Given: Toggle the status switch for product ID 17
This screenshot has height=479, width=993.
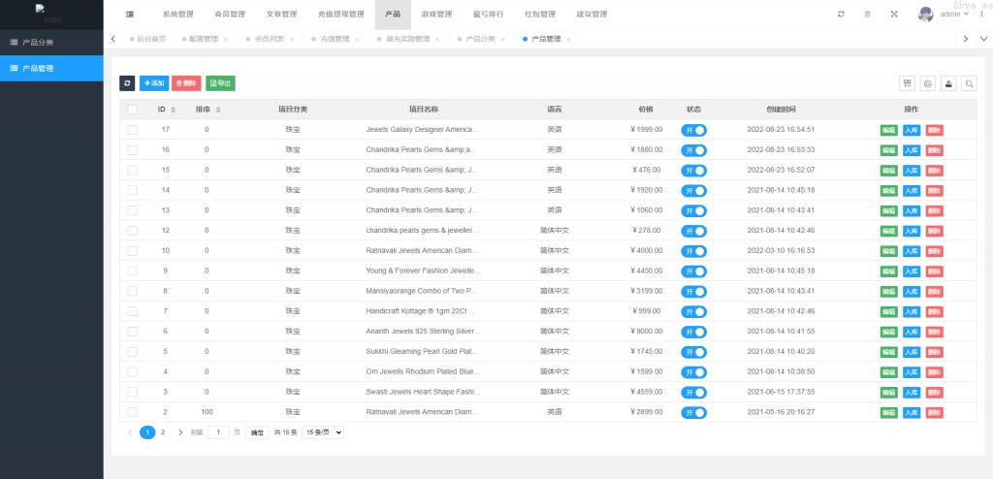Looking at the screenshot, I should [693, 129].
